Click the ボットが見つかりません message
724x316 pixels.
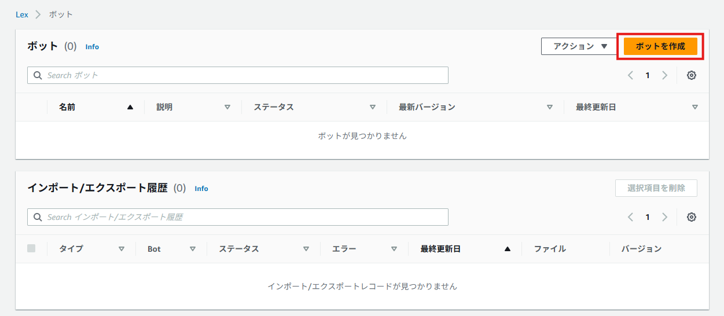point(362,136)
